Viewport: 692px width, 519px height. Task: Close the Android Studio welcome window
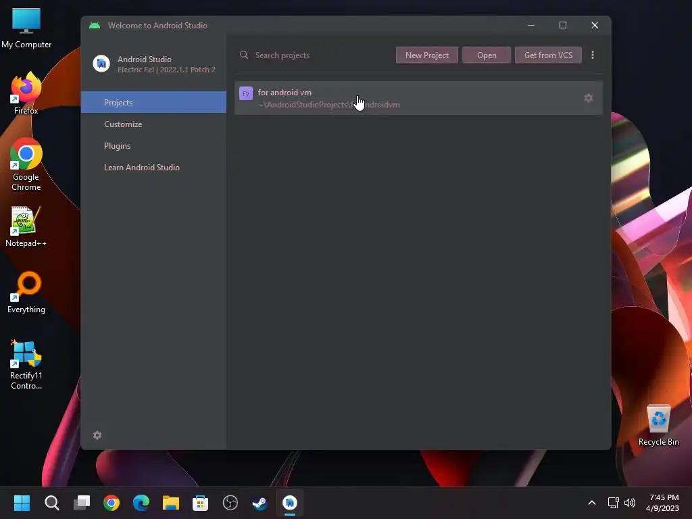[595, 25]
